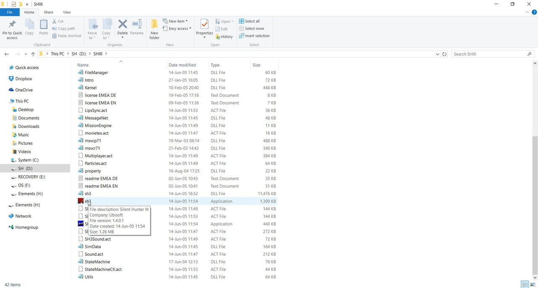Image resolution: width=538 pixels, height=288 pixels.
Task: Open the File tab
Action: (x=9, y=12)
